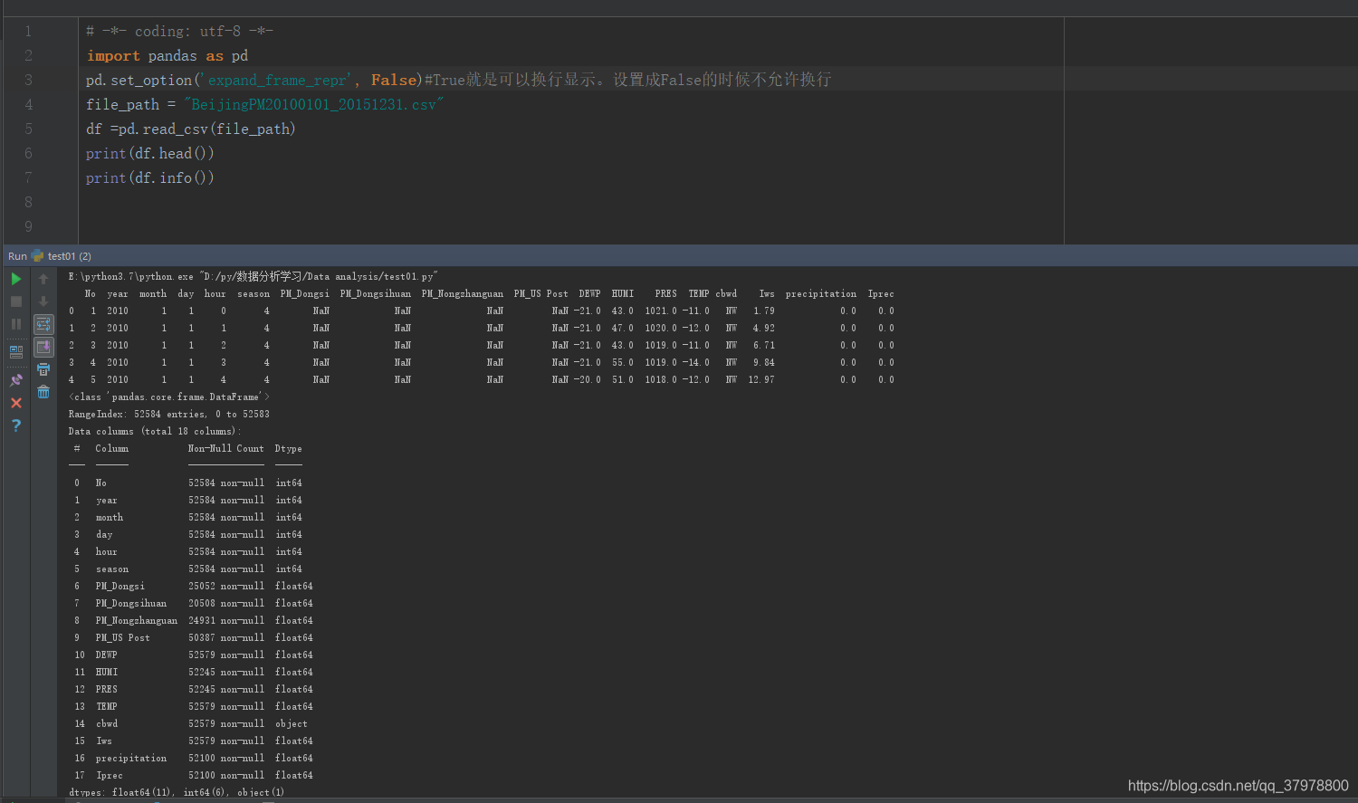This screenshot has width=1358, height=803.
Task: Pin the Run tab with the pushpin icon
Action: tap(16, 380)
